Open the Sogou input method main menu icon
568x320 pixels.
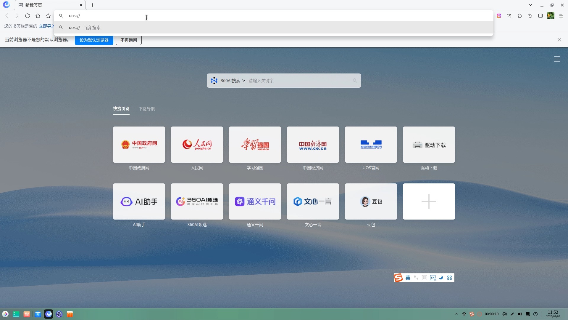398,278
